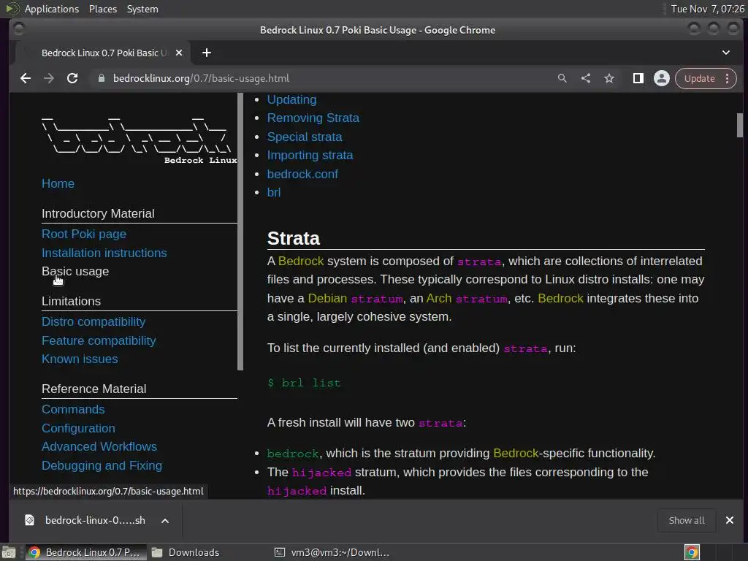The width and height of the screenshot is (748, 561).
Task: Open the Debugging and Fixing link
Action: coord(102,465)
